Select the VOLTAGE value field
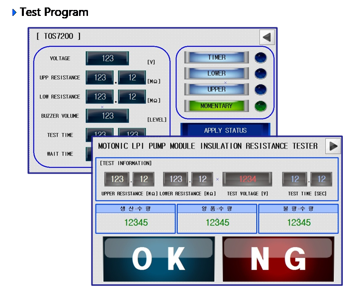The width and height of the screenshot is (343, 286). 107,58
